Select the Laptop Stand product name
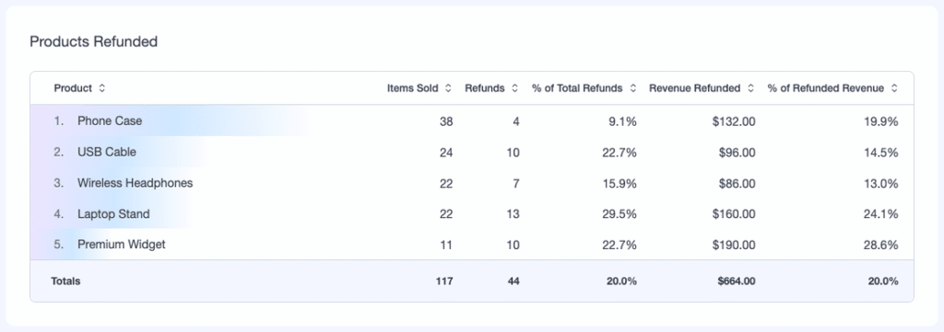The width and height of the screenshot is (944, 332). (113, 214)
